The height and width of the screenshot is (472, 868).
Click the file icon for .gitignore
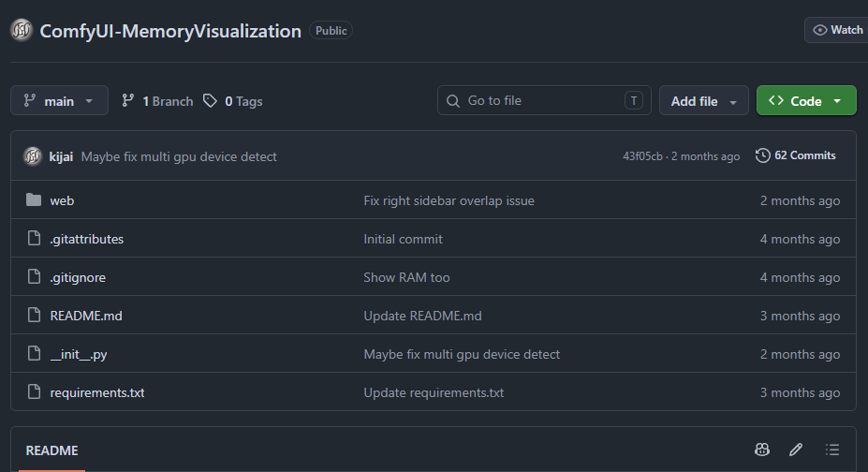[34, 276]
